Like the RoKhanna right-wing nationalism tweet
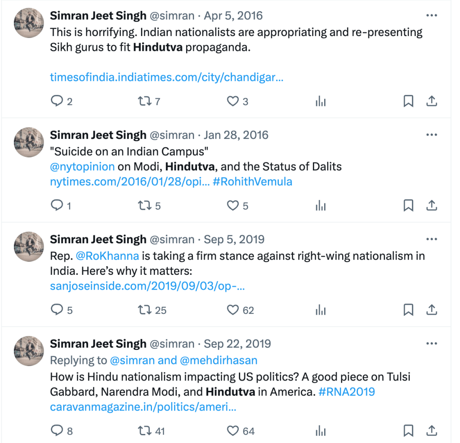This screenshot has height=443, width=460. [x=232, y=310]
